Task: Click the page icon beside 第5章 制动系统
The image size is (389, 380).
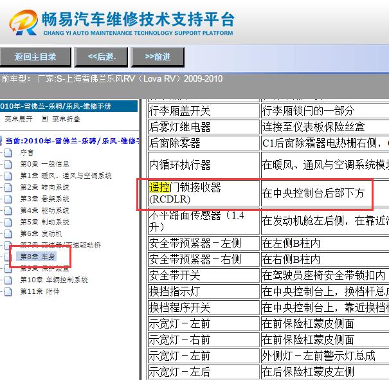Action: pyautogui.click(x=8, y=222)
